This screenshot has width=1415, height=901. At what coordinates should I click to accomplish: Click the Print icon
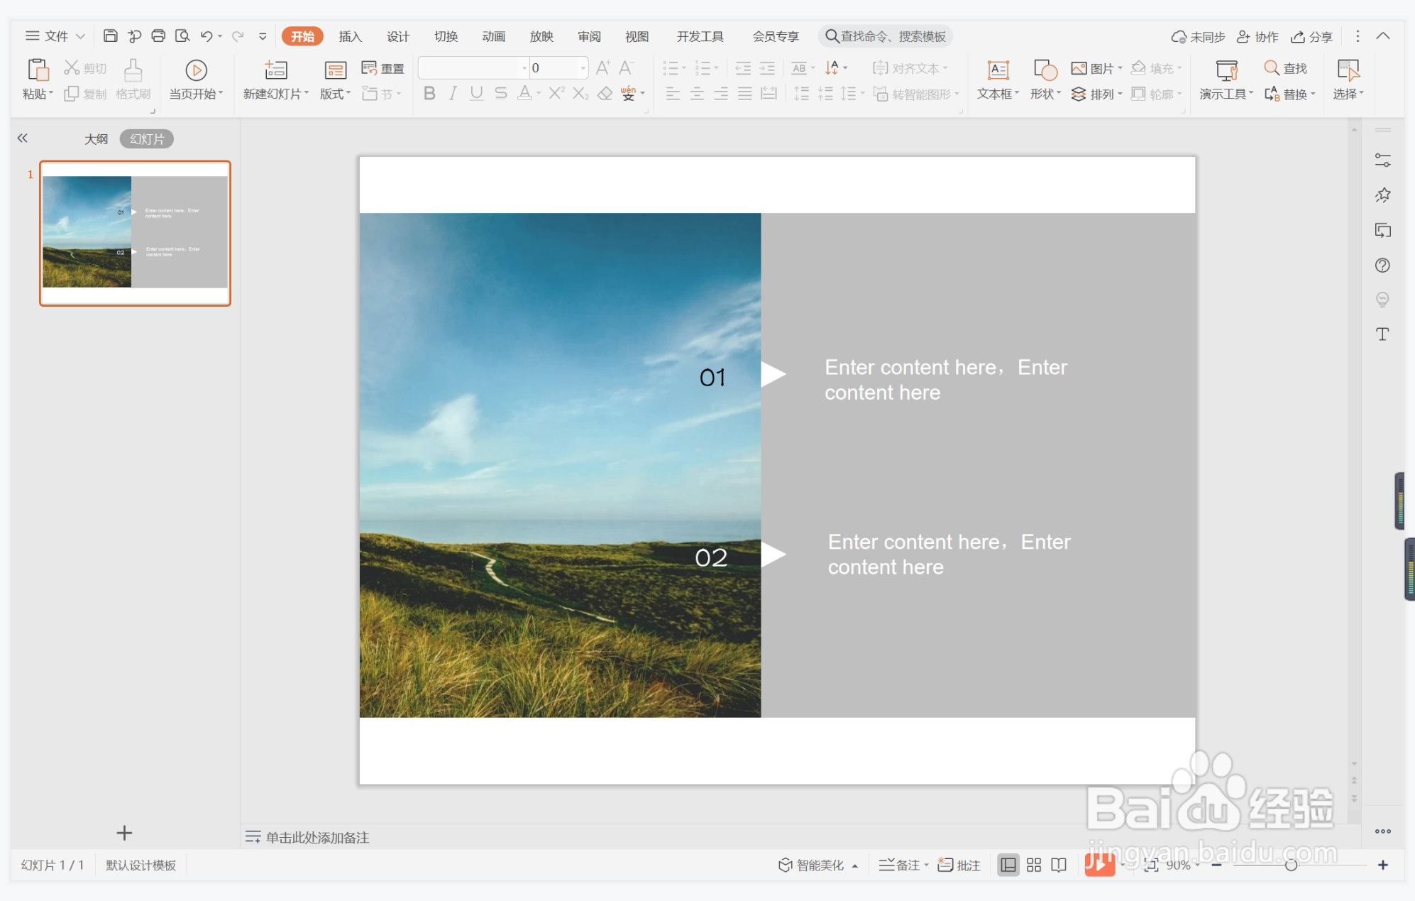[x=158, y=36]
